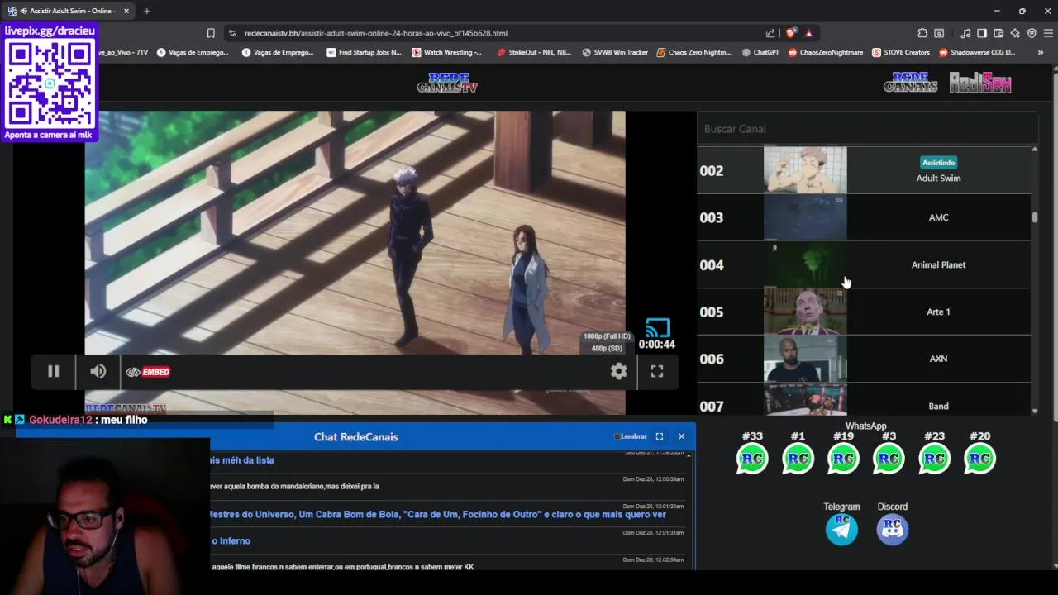1058x595 pixels.
Task: Click the browser address bar URL
Action: point(376,33)
